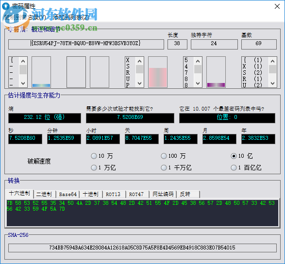Viewport: 285px width, 264px height.
Task: Click the SHA-256 hash field
Action: coord(143,248)
